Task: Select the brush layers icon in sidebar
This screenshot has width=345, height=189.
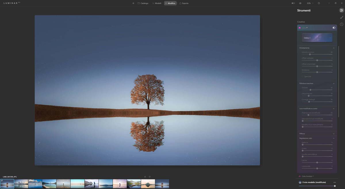Action: coord(342,17)
